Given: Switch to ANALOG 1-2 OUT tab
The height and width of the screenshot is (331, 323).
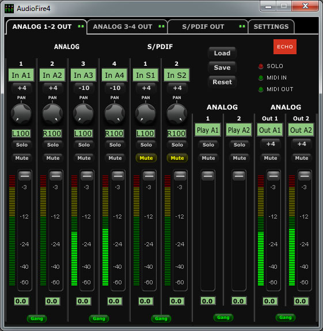Looking at the screenshot, I should [x=46, y=27].
